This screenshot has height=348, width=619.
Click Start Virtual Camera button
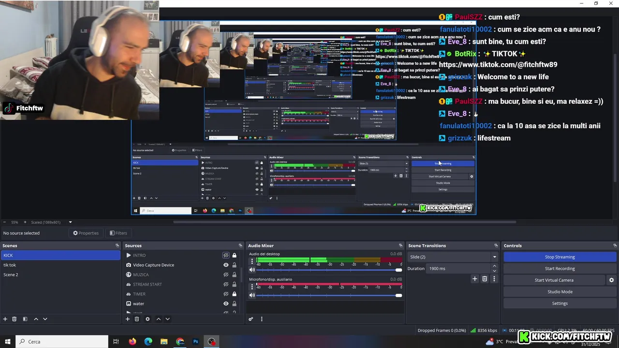554,280
